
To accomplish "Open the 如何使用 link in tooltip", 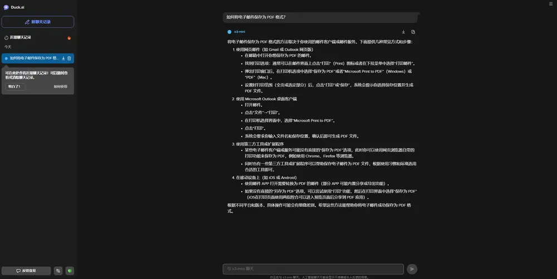I will point(60,86).
